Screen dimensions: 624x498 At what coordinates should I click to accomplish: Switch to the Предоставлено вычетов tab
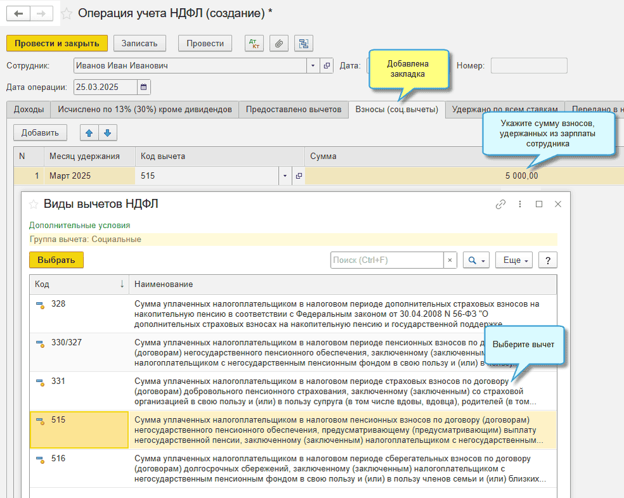coord(293,110)
